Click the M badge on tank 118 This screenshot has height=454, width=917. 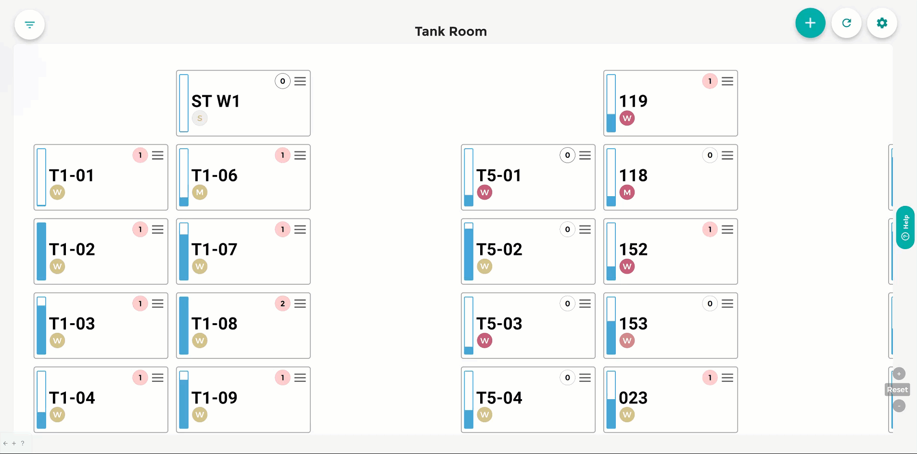click(627, 192)
